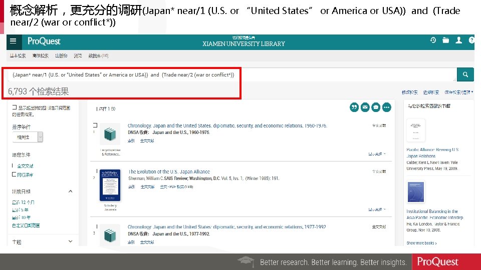The width and height of the screenshot is (481, 270).
Task: Open the ProQuest hamburger menu
Action: (x=13, y=41)
